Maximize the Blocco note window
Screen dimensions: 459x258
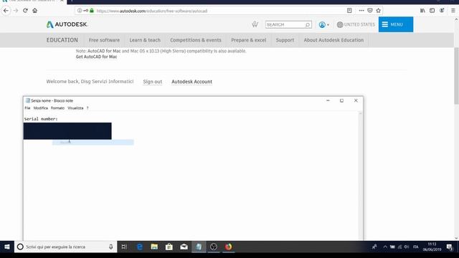[341, 100]
